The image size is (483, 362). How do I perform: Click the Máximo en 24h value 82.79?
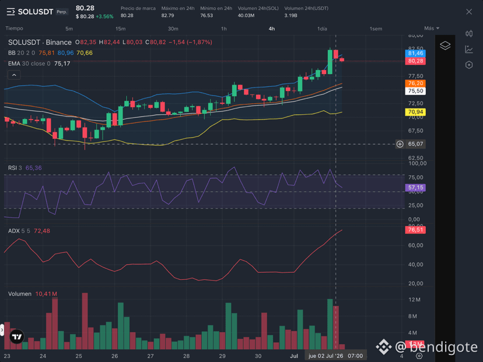click(x=167, y=15)
